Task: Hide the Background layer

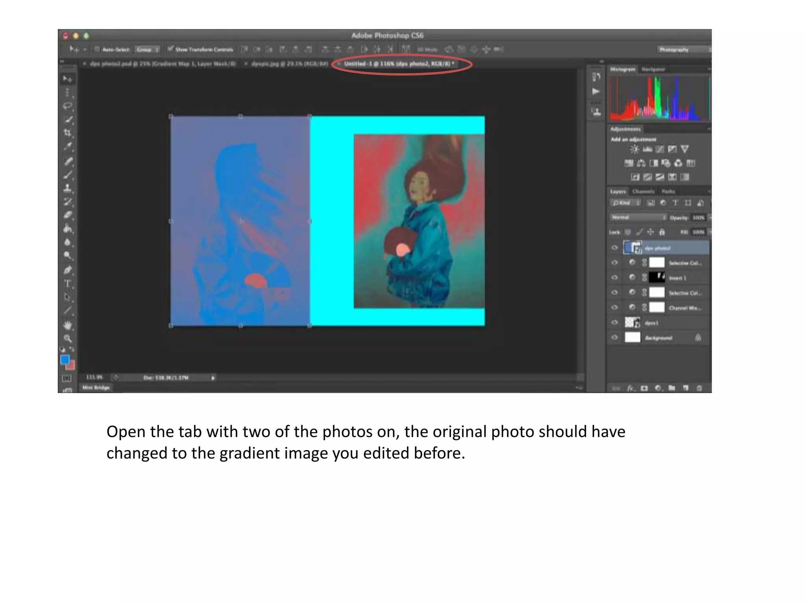Action: (614, 337)
